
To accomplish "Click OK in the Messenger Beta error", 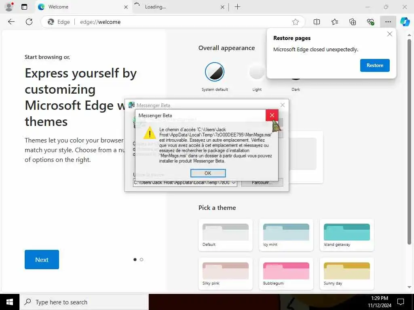I will pyautogui.click(x=208, y=173).
